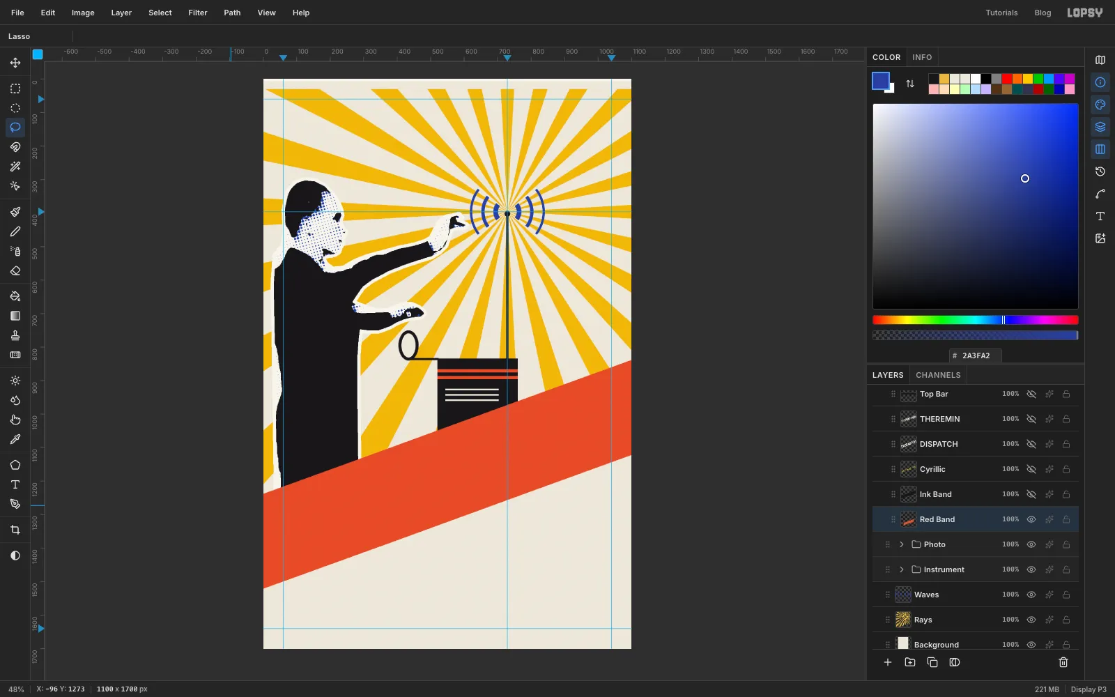Switch to the Info tab
Screen dimensions: 1115x697
tap(922, 57)
